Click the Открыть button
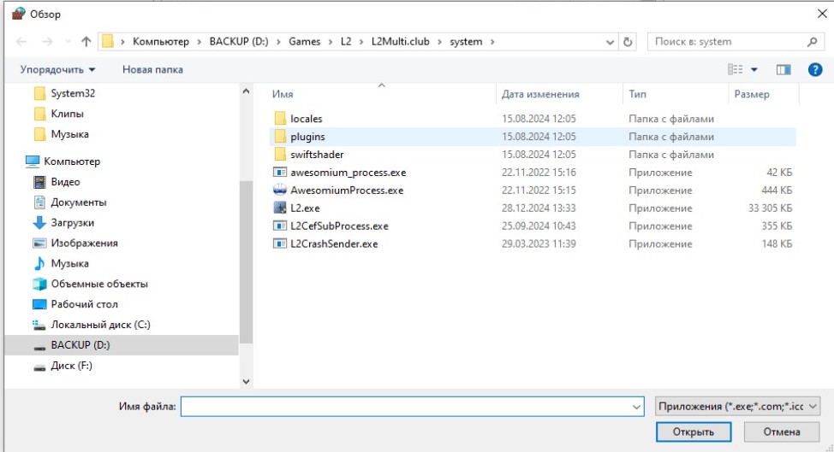The height and width of the screenshot is (452, 834). 693,432
